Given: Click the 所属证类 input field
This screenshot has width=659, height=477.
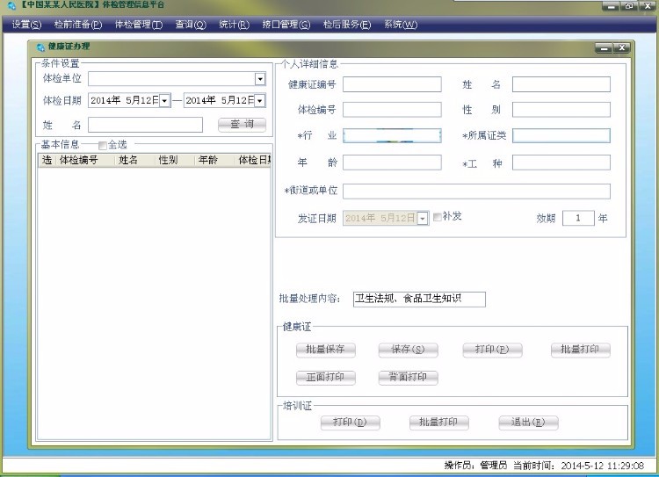Looking at the screenshot, I should click(561, 136).
